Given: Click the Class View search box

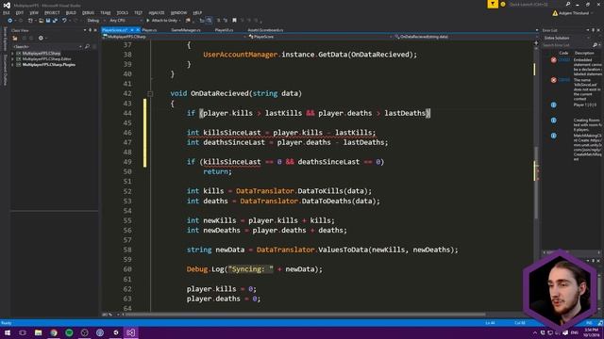Looking at the screenshot, I should click(x=47, y=46).
